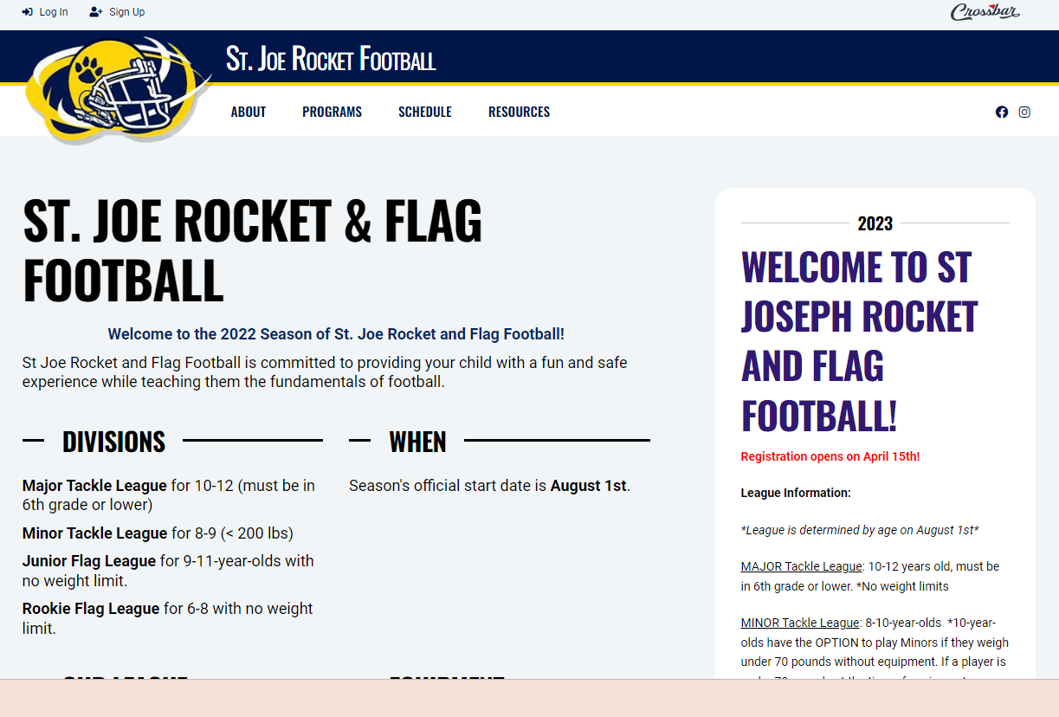Open the PROGRAMS menu
Image resolution: width=1059 pixels, height=717 pixels.
(x=332, y=112)
